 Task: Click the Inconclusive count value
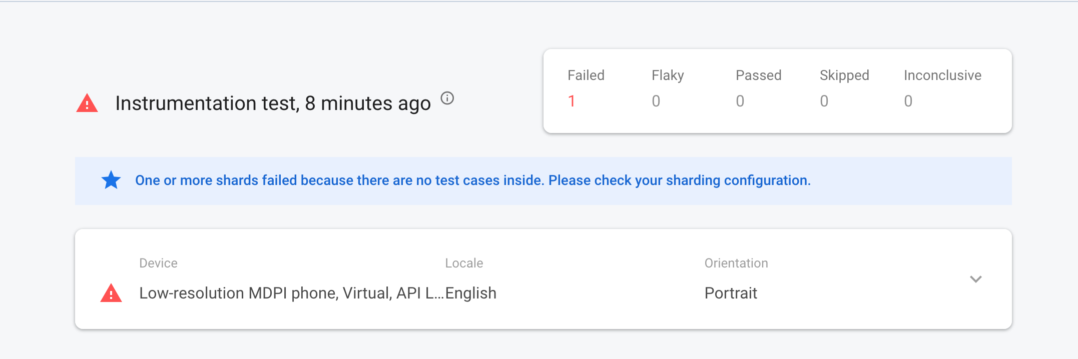tap(908, 101)
